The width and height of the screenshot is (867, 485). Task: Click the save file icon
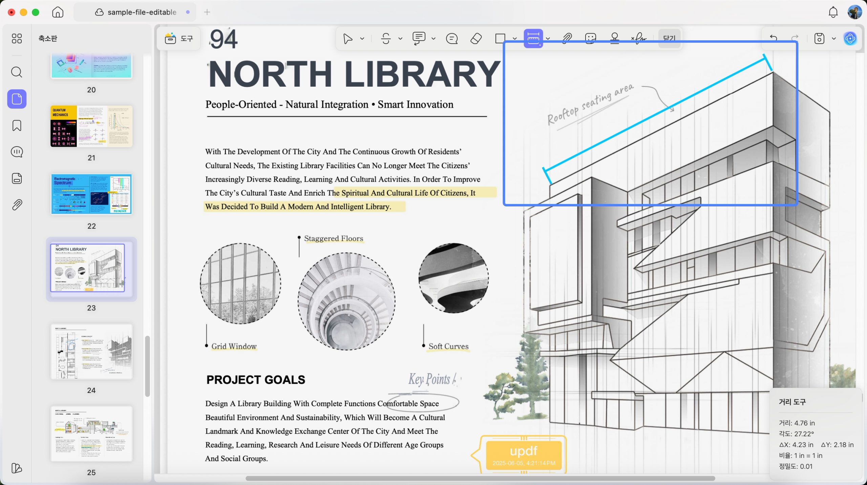819,39
